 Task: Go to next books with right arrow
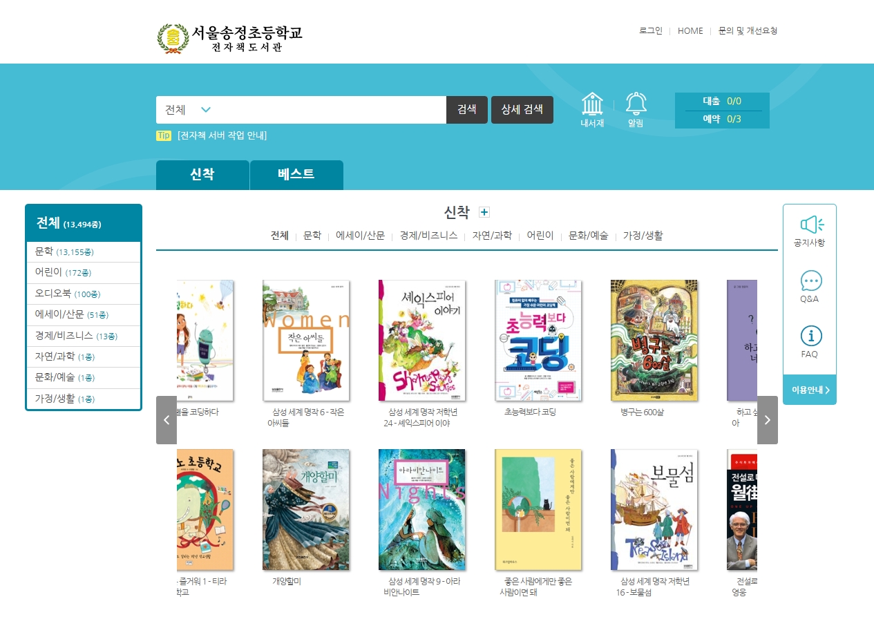(767, 420)
